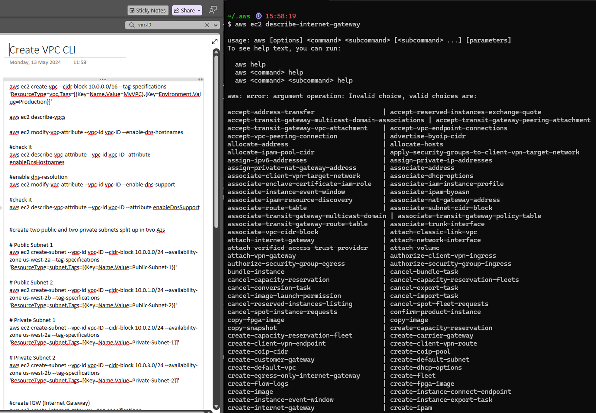Click 'associate-route-table' in the terminal list

[267, 208]
